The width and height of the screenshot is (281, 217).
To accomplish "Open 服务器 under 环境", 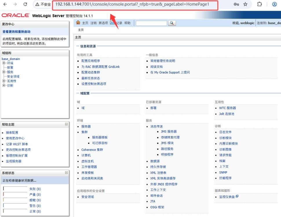I will coord(86,126).
